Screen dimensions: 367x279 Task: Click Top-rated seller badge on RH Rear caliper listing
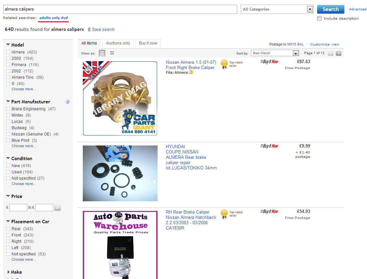[231, 214]
